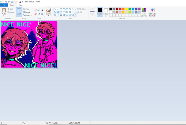Click the Crop button
The image size is (186, 125).
coord(26,9)
